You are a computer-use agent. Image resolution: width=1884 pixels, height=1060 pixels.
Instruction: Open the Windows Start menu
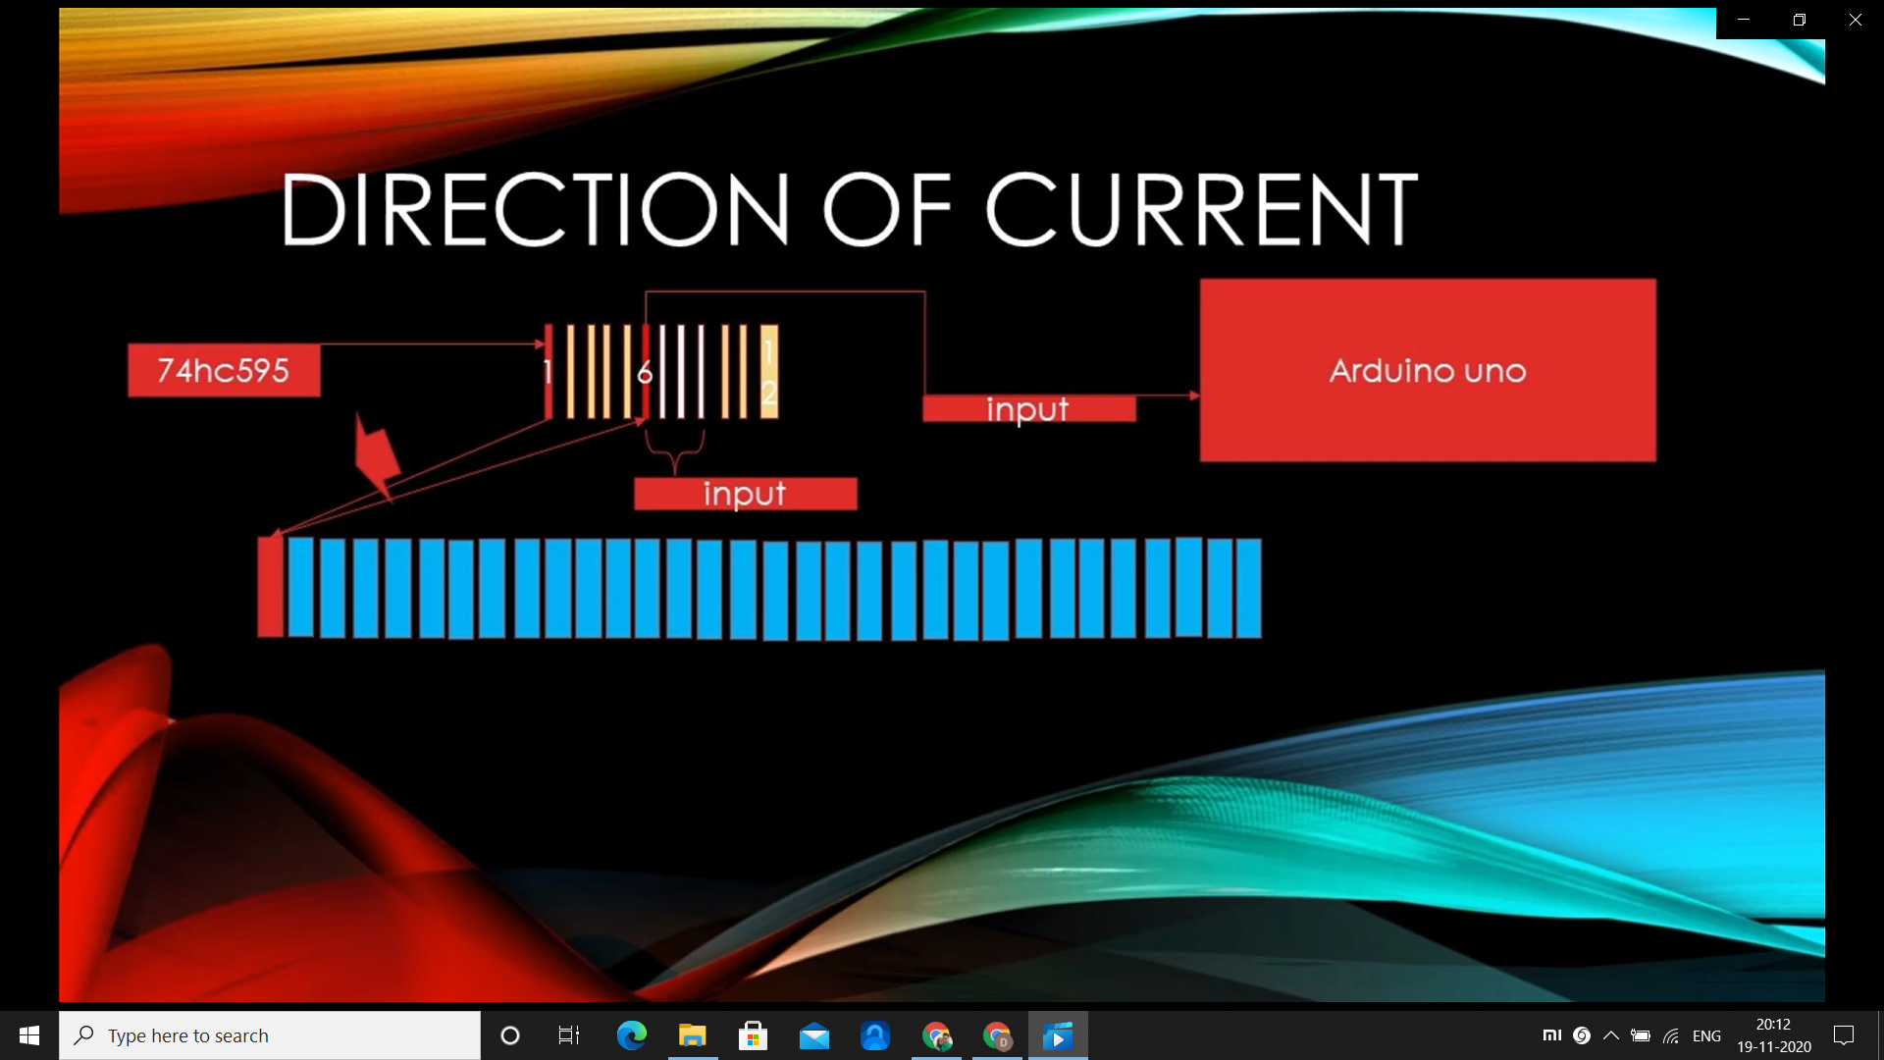coord(29,1035)
